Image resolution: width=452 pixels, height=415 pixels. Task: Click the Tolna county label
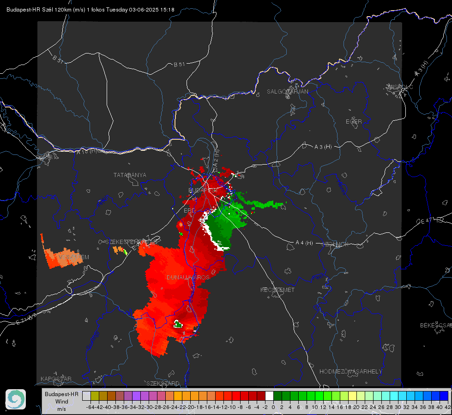pos(187,378)
